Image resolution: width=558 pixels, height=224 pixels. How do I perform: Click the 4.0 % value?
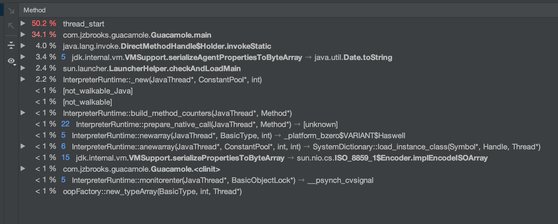(46, 46)
